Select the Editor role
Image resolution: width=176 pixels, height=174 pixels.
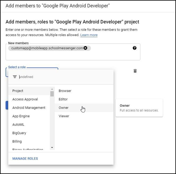[63, 99]
